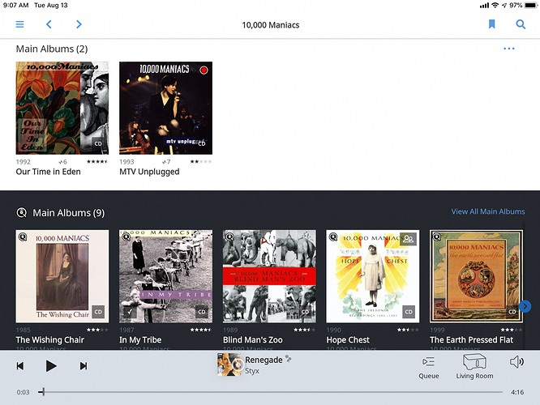Image resolution: width=540 pixels, height=405 pixels.
Task: Open the Our Time in Eden album cover
Action: tap(62, 108)
